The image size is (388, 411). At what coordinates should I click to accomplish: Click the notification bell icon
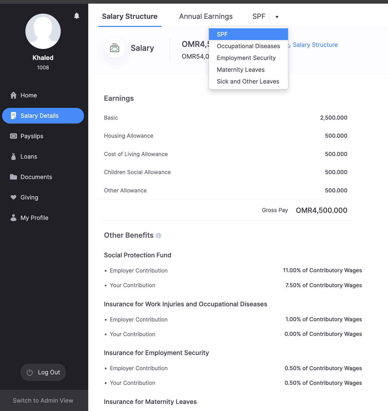[x=77, y=16]
